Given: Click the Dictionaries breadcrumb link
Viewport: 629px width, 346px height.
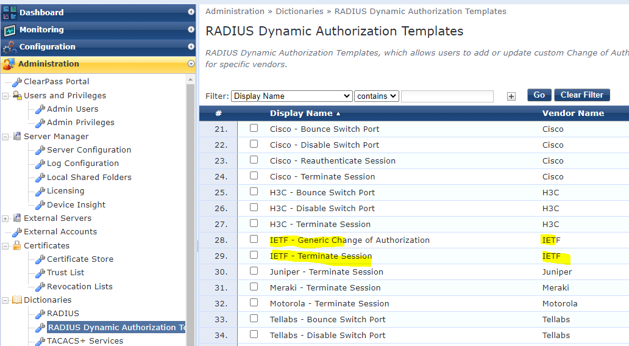Looking at the screenshot, I should [x=299, y=11].
